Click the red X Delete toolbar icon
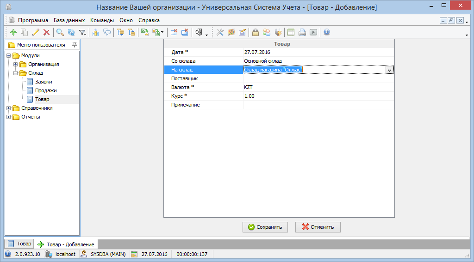474x262 pixels. click(x=46, y=32)
